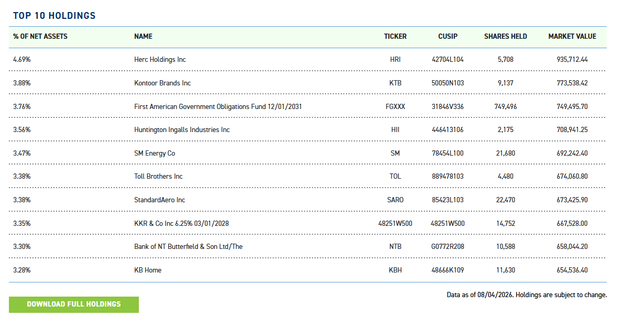Click the 3.76% net assets value
The image size is (644, 316).
click(x=22, y=106)
